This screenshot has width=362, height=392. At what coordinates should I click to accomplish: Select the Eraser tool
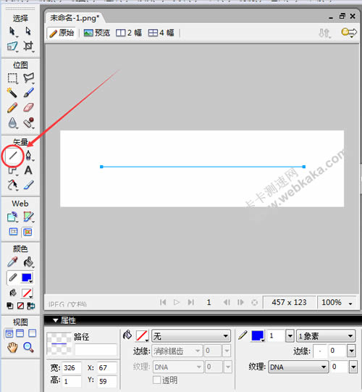click(x=28, y=107)
